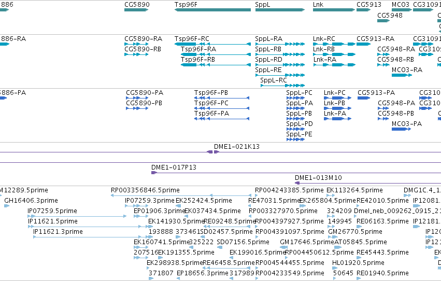Select EST SD07156.5prime
The width and height of the screenshot is (441, 281).
[220, 247]
